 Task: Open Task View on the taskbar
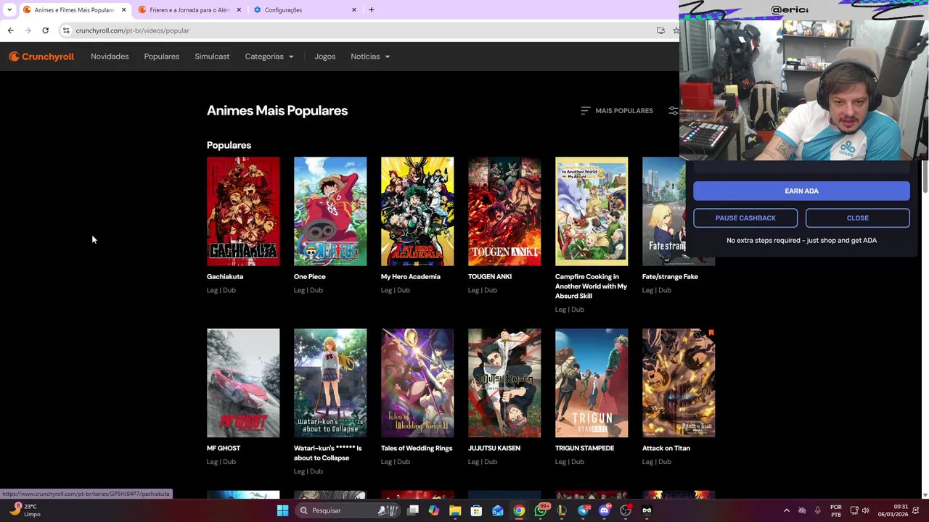(x=413, y=510)
